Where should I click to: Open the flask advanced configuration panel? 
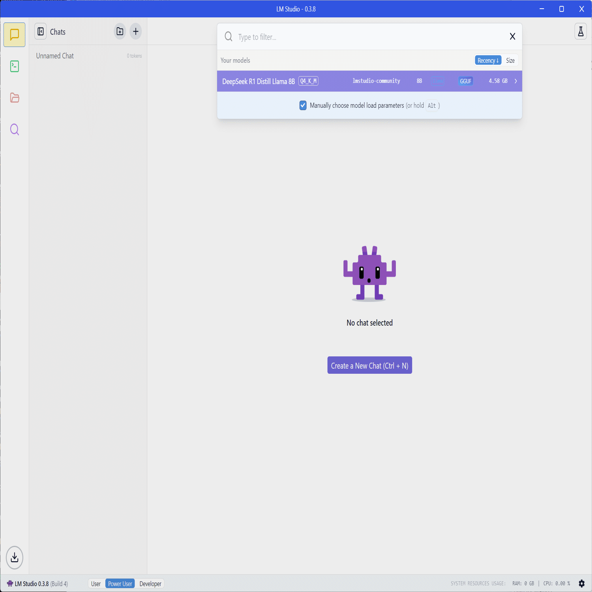pos(581,32)
